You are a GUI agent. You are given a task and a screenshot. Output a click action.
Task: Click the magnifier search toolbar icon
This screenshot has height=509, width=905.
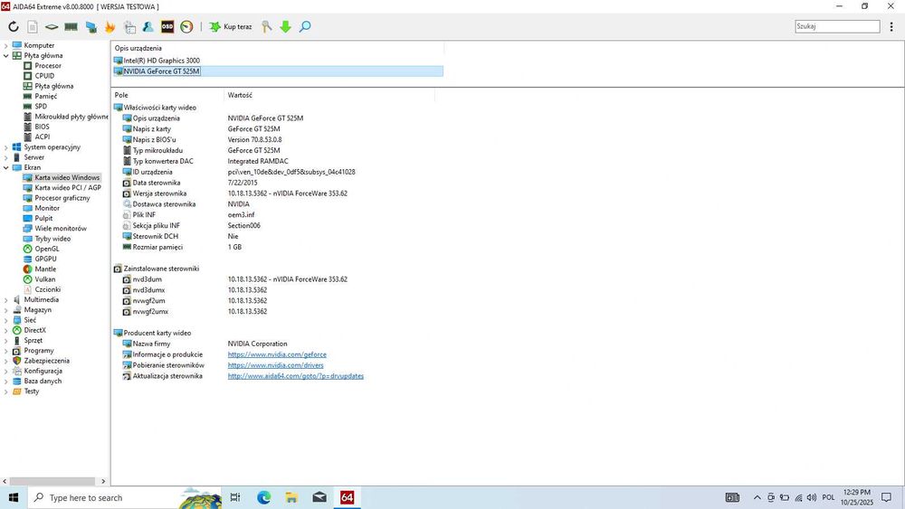pos(305,26)
